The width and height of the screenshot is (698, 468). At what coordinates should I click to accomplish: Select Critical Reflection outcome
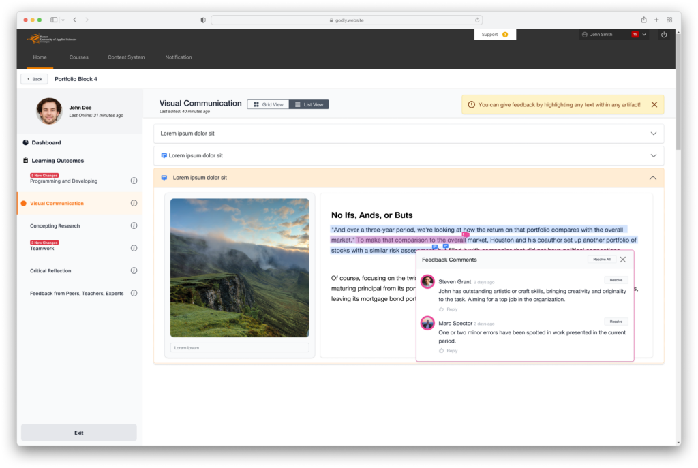(x=50, y=271)
